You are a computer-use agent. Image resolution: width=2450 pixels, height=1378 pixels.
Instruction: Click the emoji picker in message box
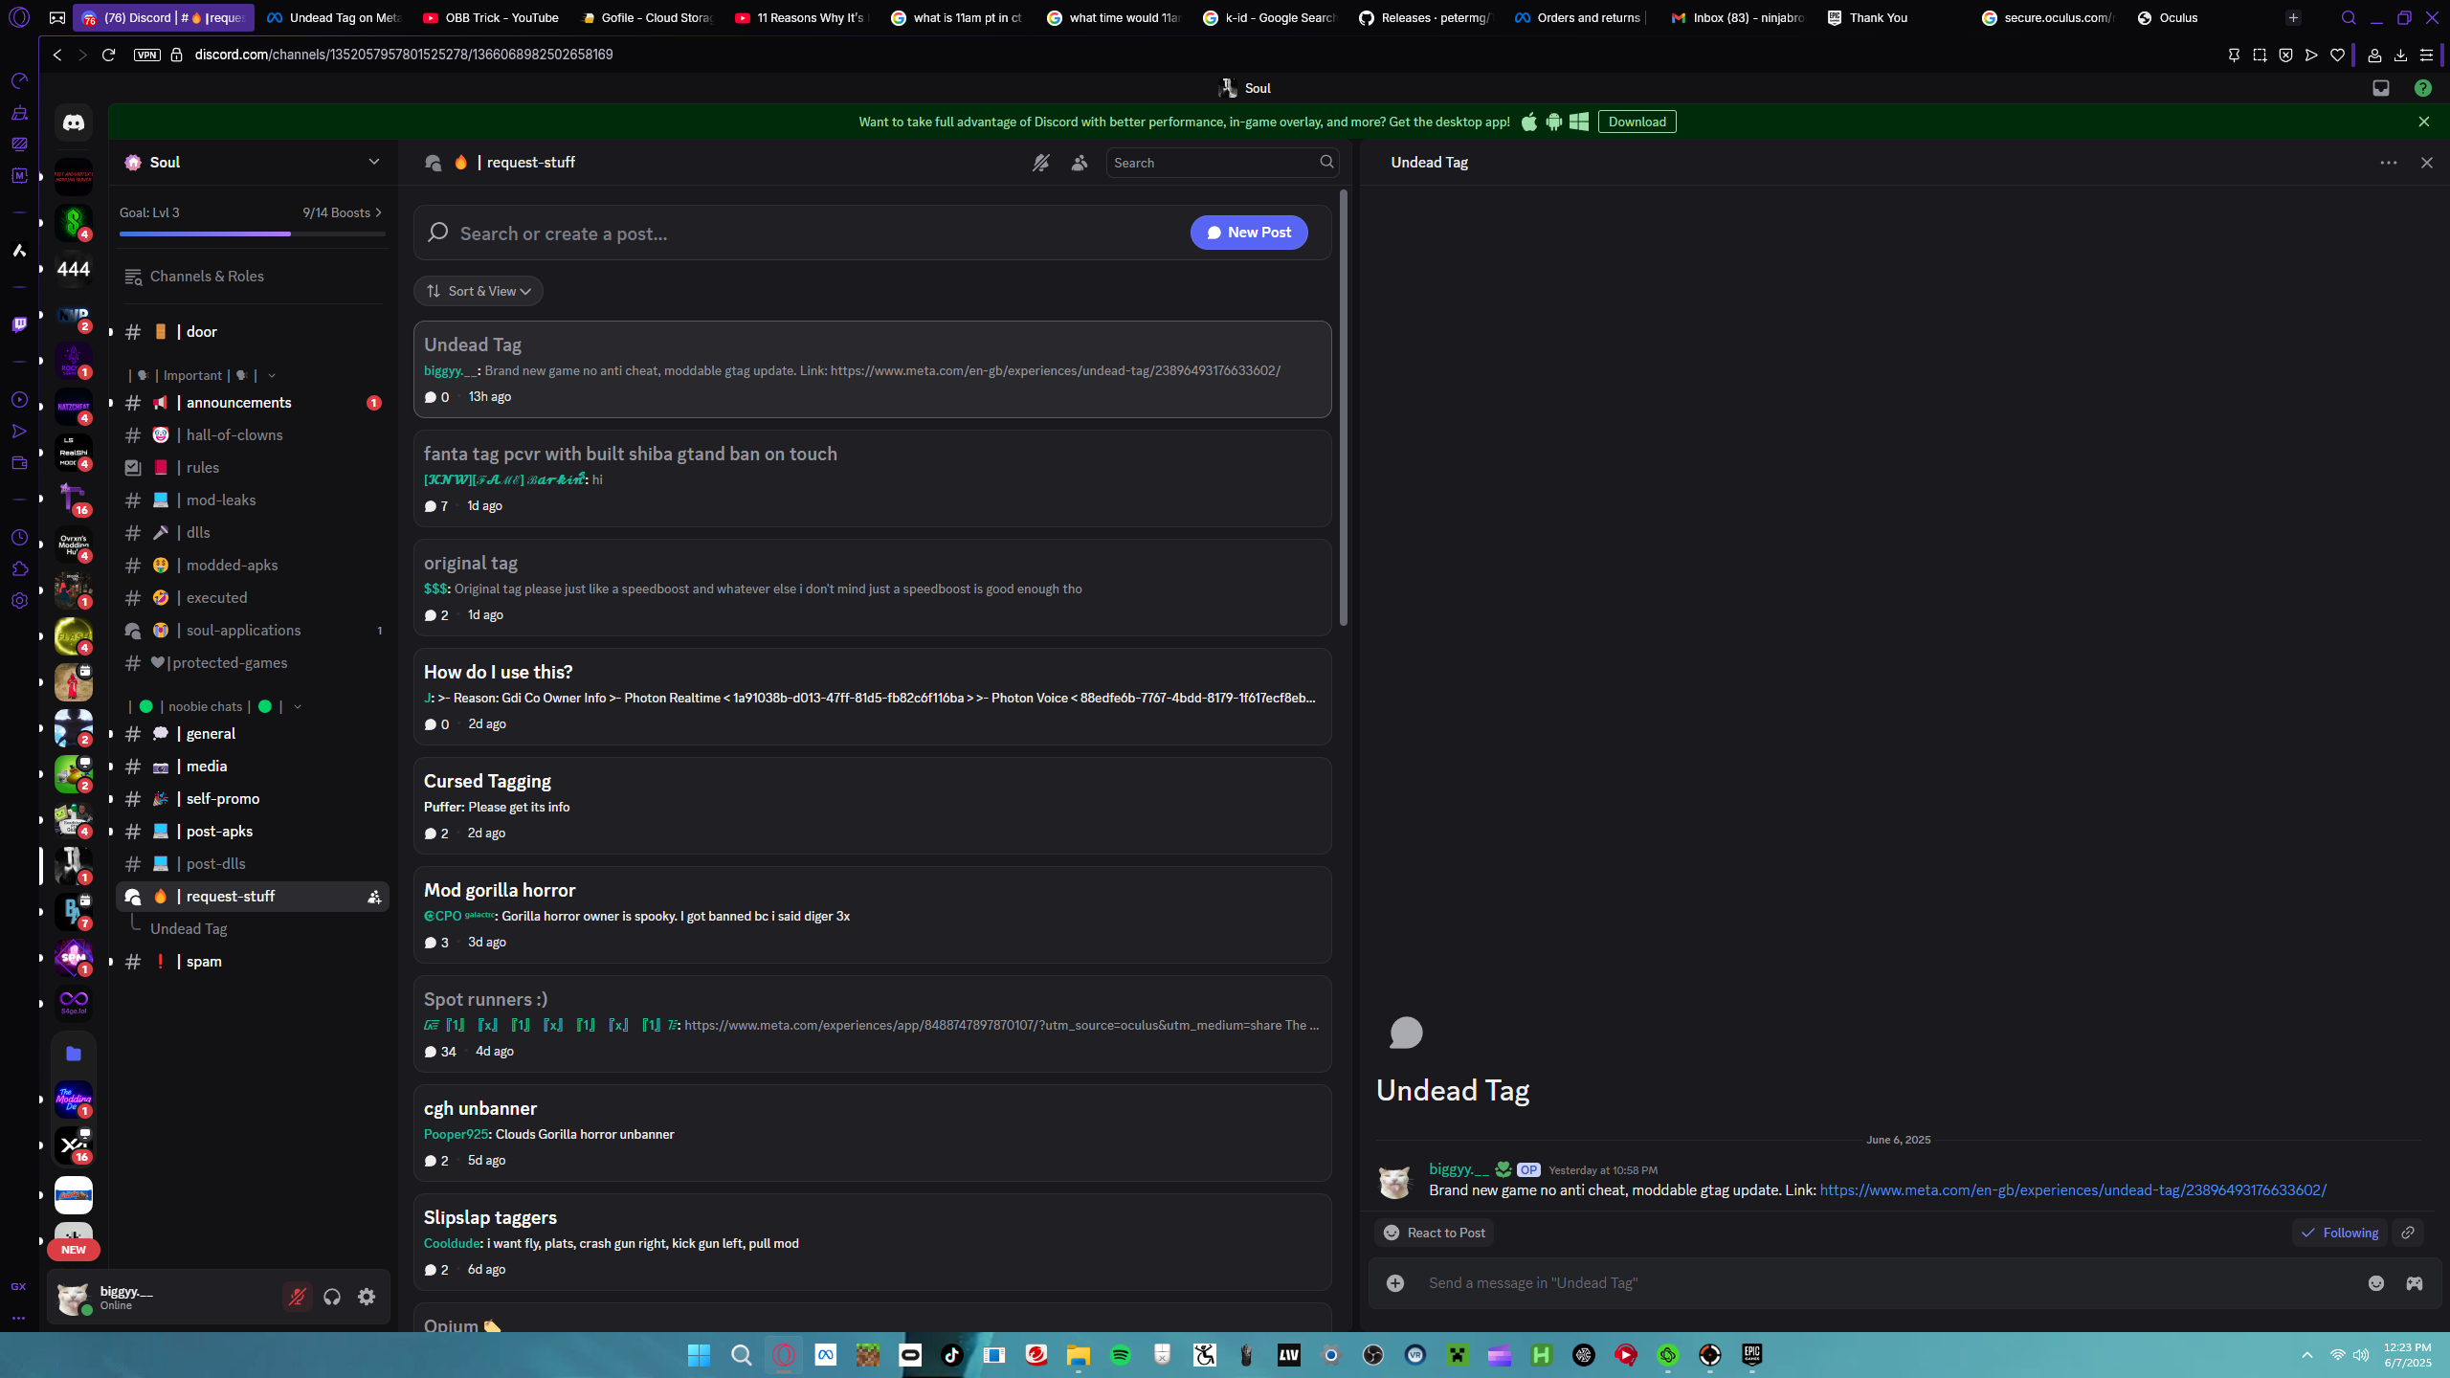pos(2376,1283)
